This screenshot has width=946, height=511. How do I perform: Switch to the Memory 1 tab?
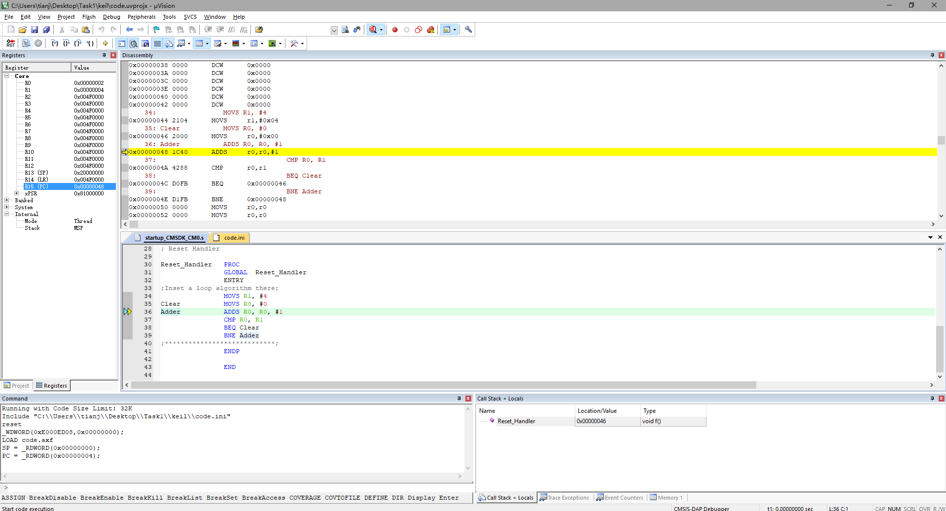click(x=666, y=498)
